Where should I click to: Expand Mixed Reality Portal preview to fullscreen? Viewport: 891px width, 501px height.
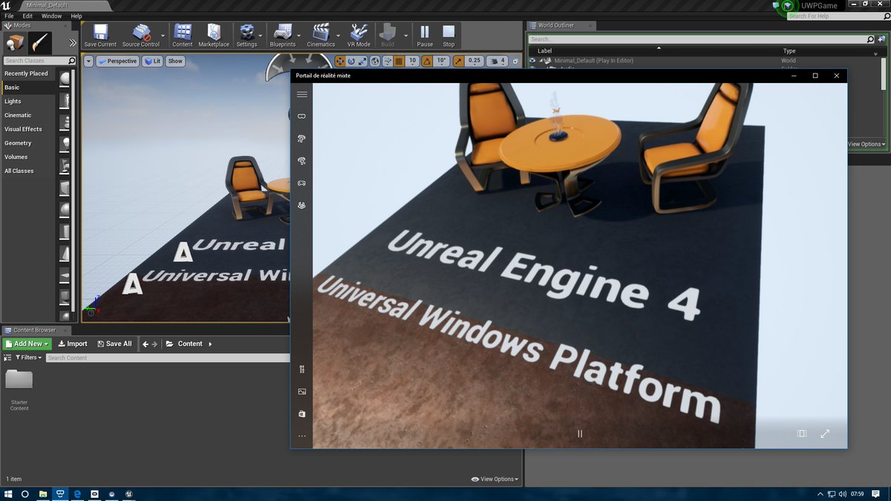[825, 433]
